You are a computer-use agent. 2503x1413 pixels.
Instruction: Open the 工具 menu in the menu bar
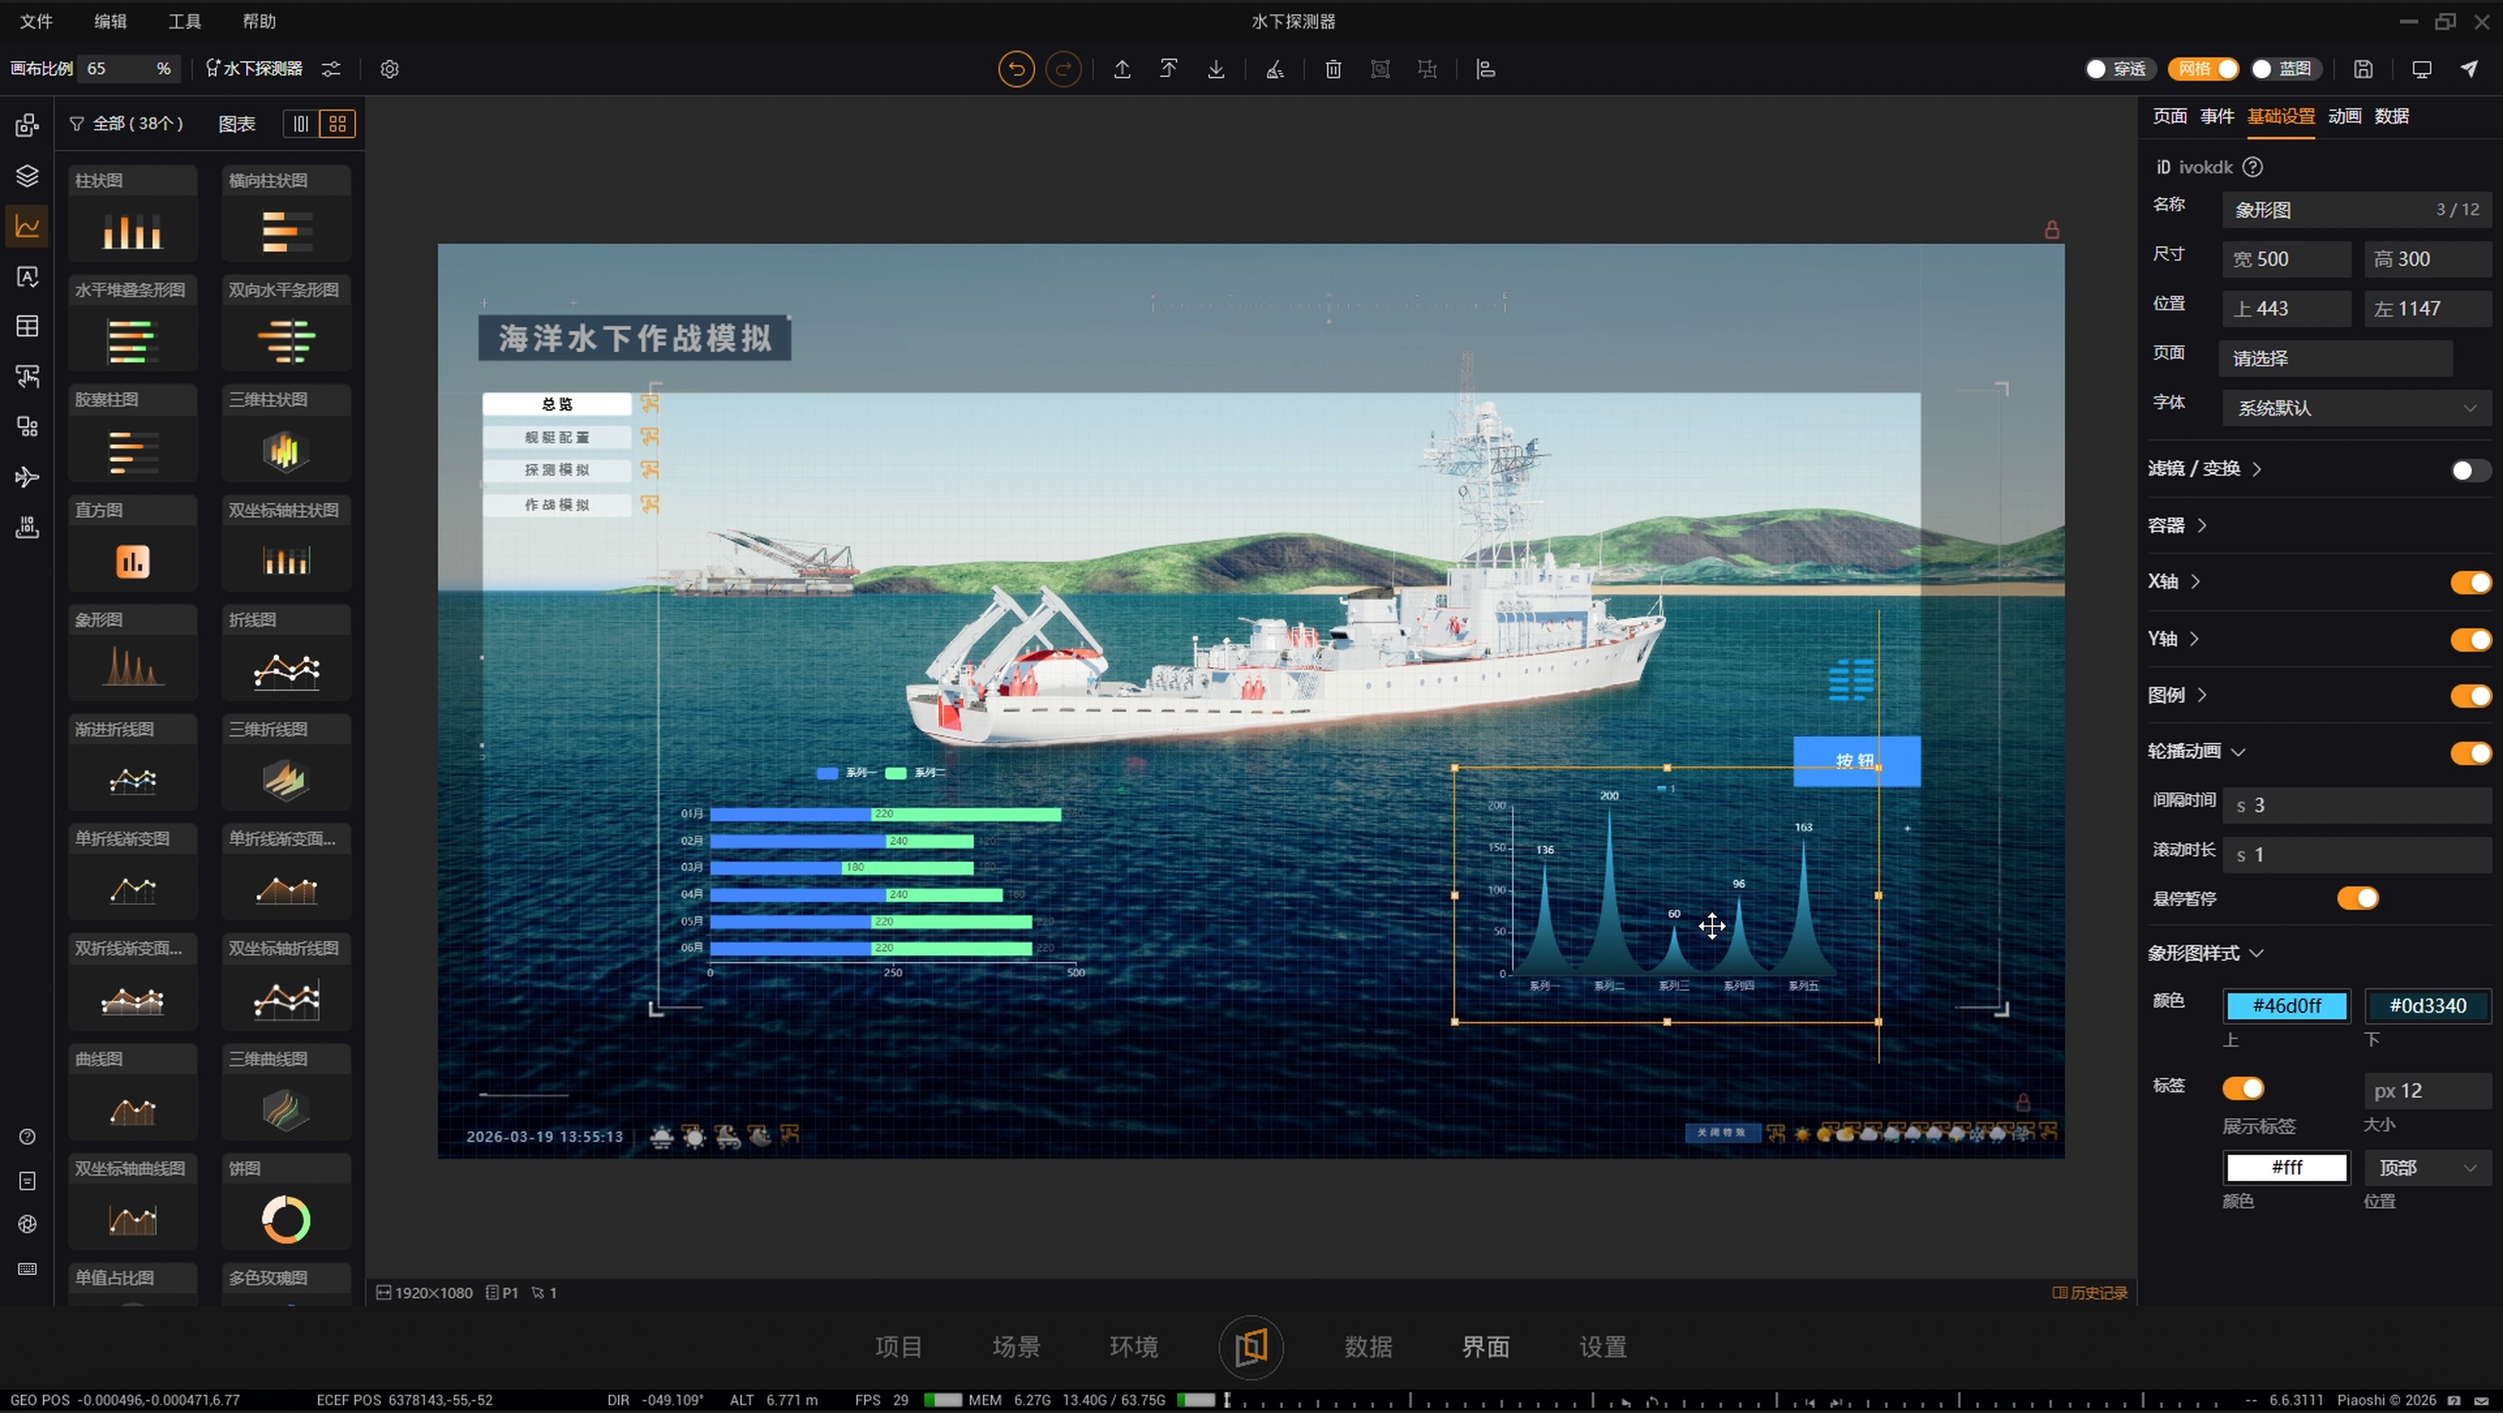183,20
